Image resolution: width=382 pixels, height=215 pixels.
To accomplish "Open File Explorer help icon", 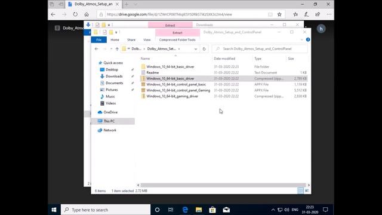I will pyautogui.click(x=308, y=39).
